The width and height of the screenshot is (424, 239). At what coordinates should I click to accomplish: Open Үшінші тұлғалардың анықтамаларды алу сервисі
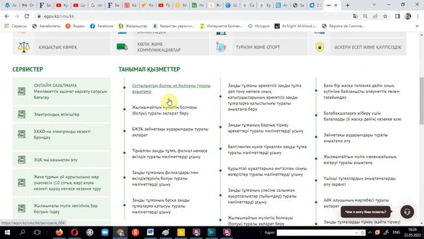point(359,181)
